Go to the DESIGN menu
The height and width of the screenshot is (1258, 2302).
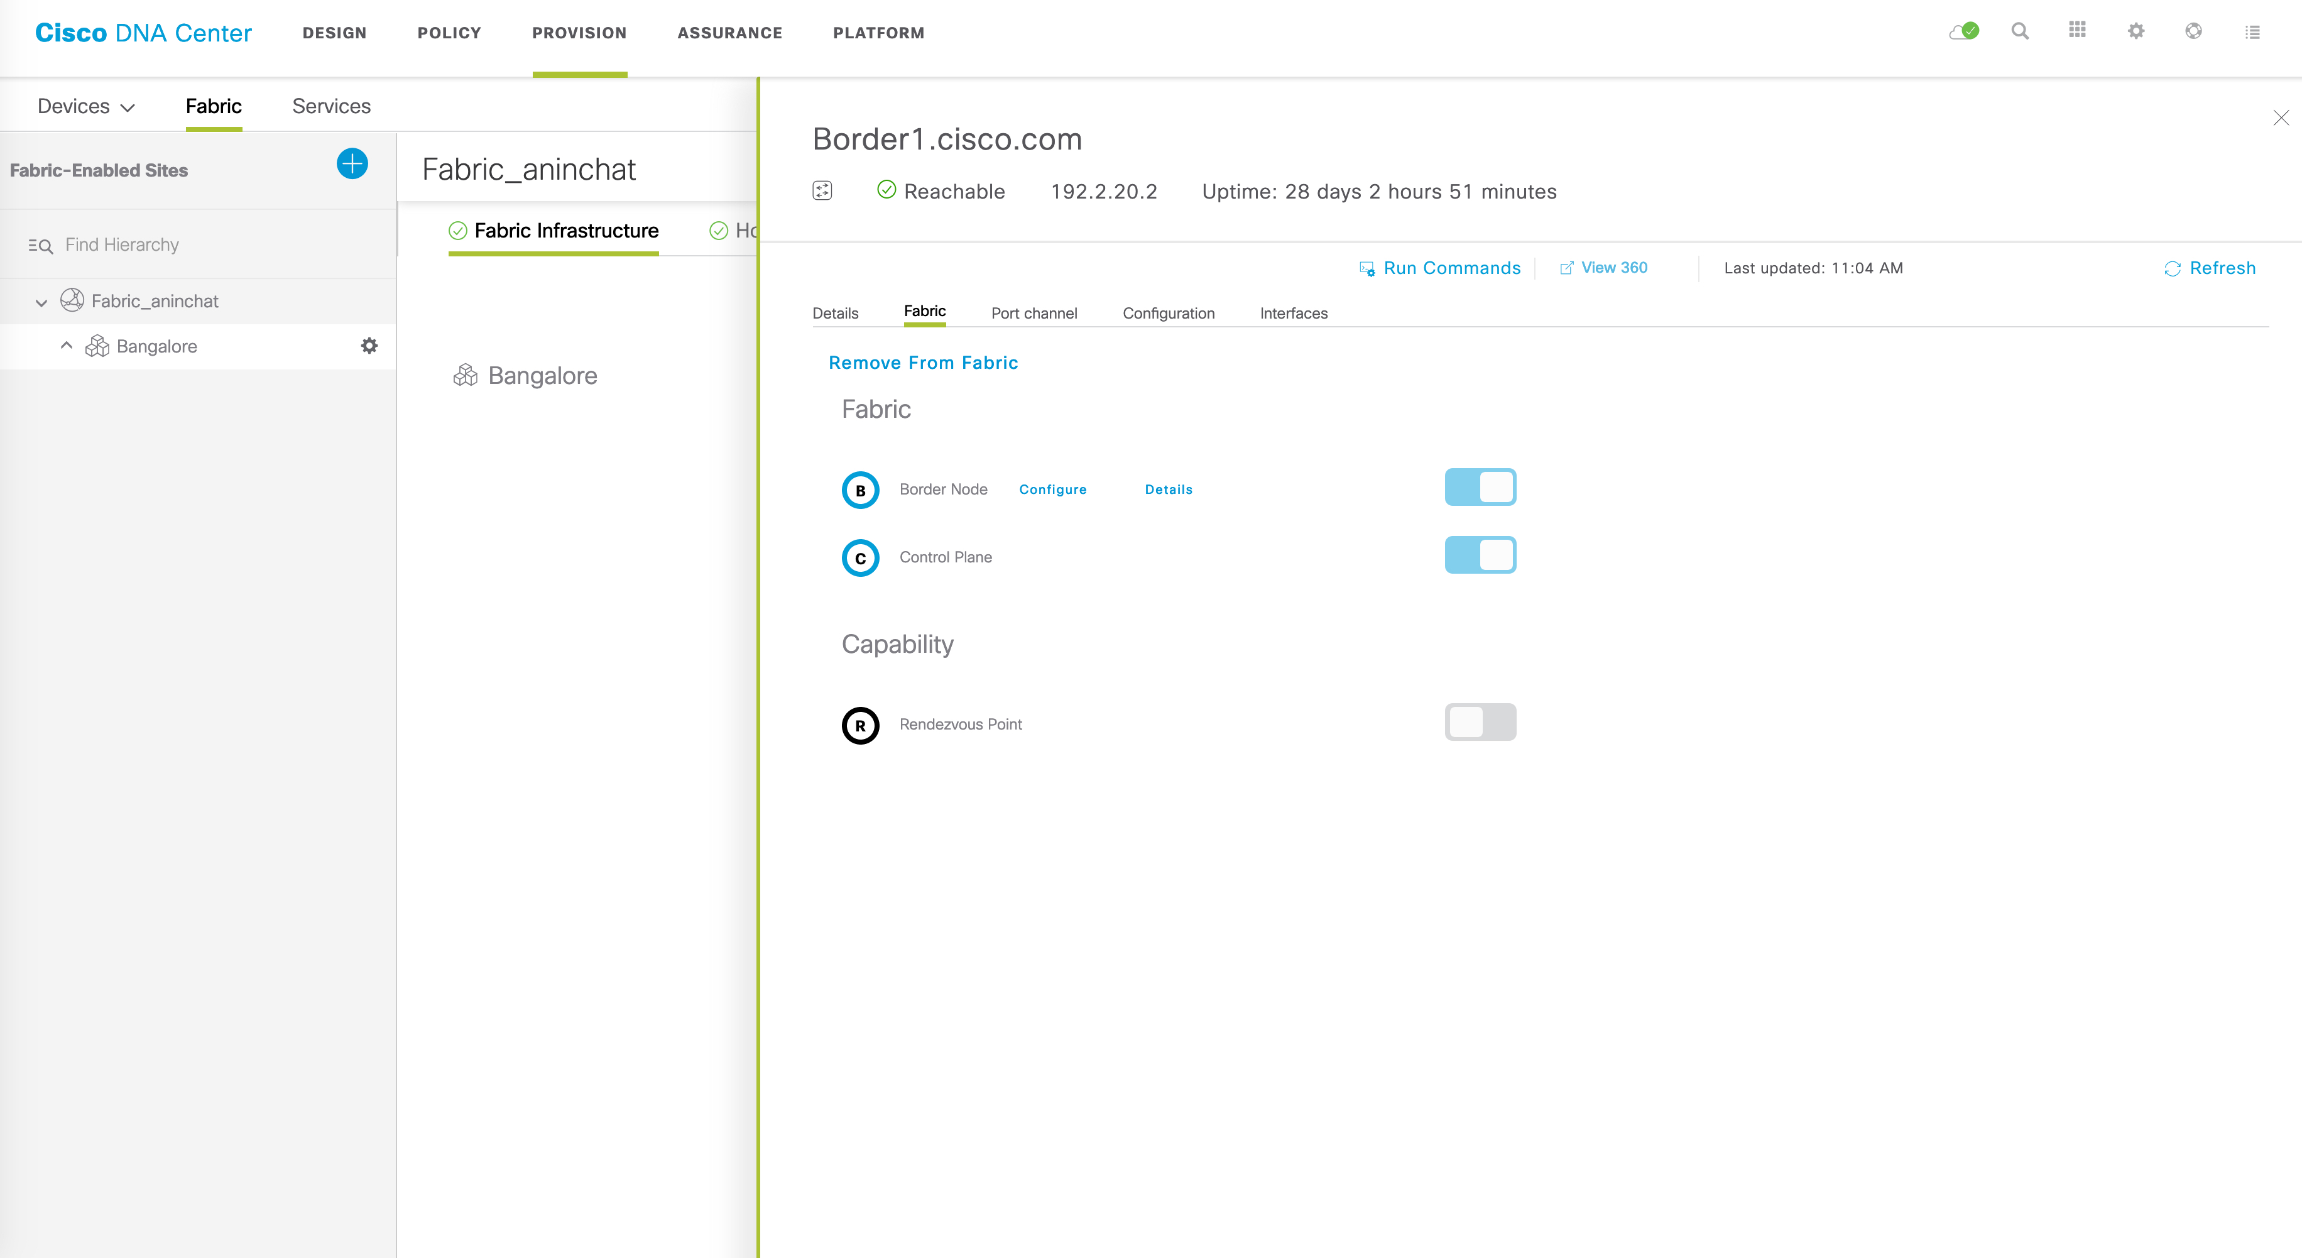(x=334, y=33)
